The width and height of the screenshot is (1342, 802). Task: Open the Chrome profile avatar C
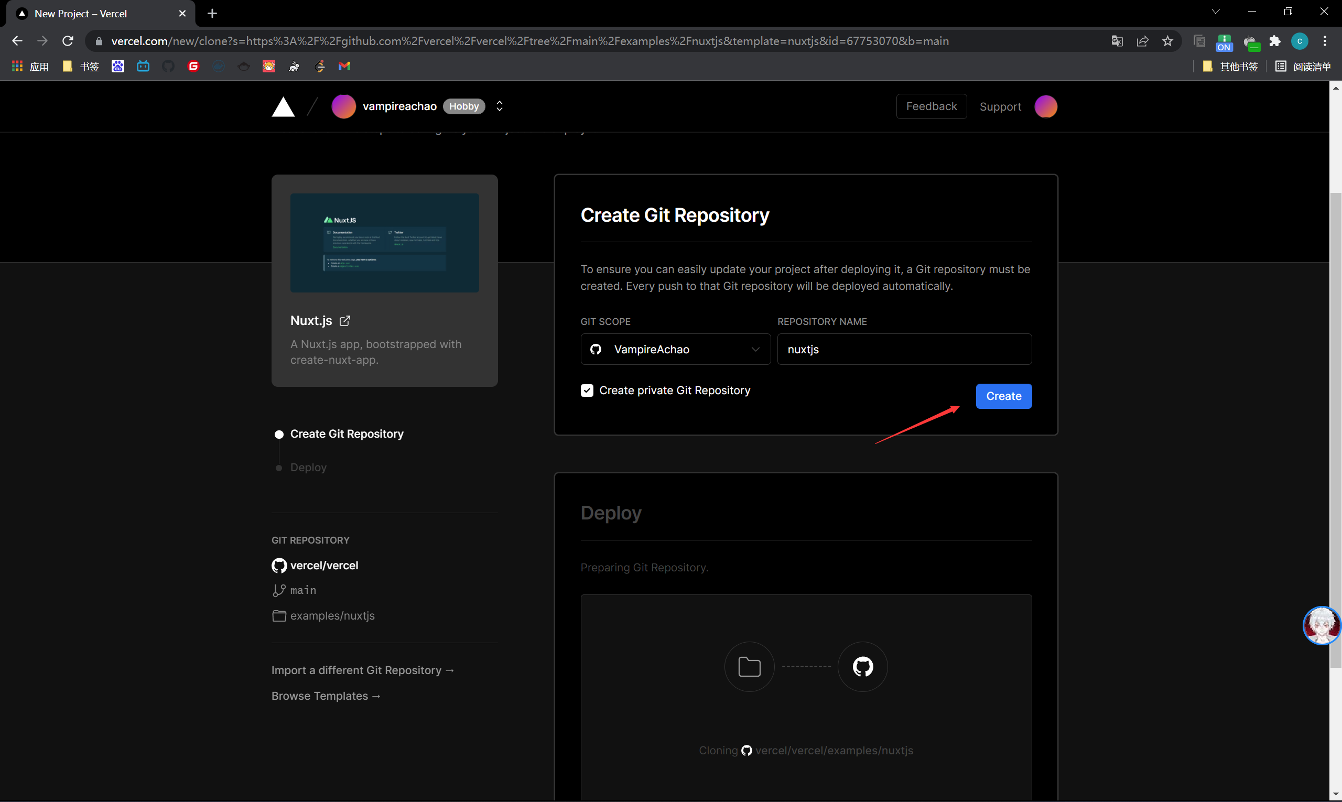click(1300, 41)
